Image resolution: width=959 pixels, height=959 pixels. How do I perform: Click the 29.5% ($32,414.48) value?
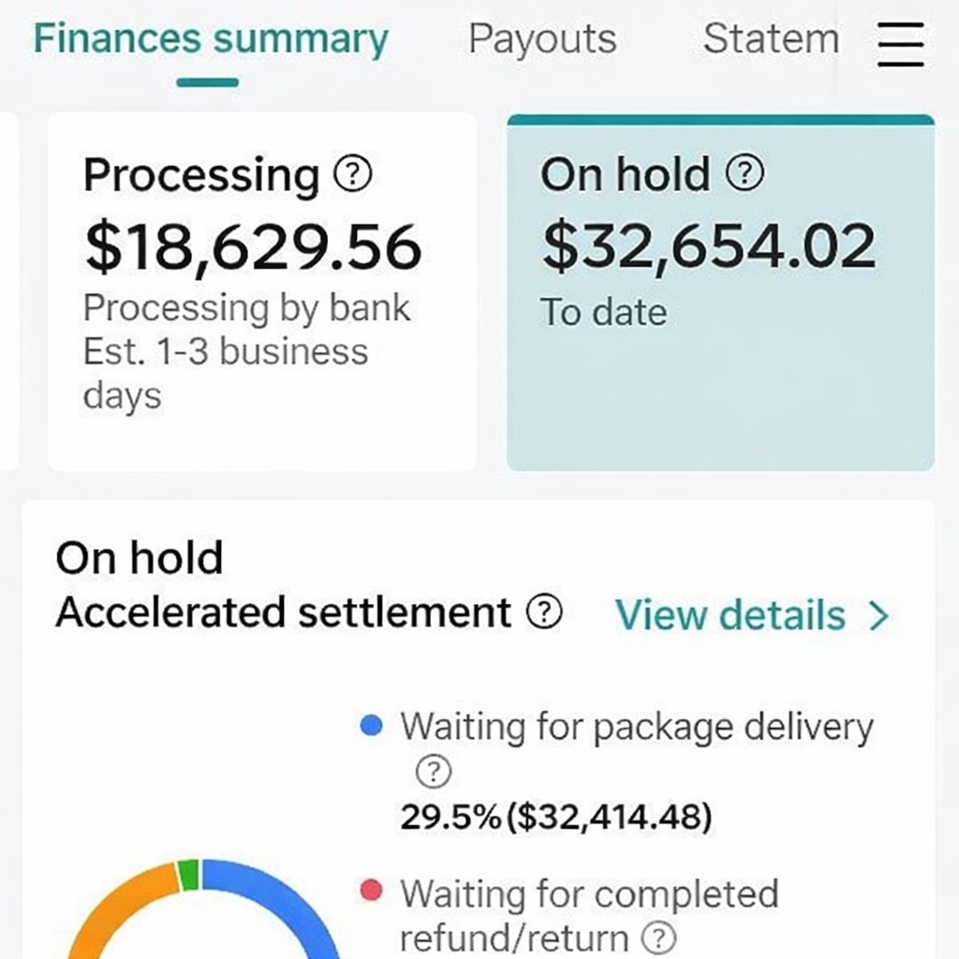556,818
